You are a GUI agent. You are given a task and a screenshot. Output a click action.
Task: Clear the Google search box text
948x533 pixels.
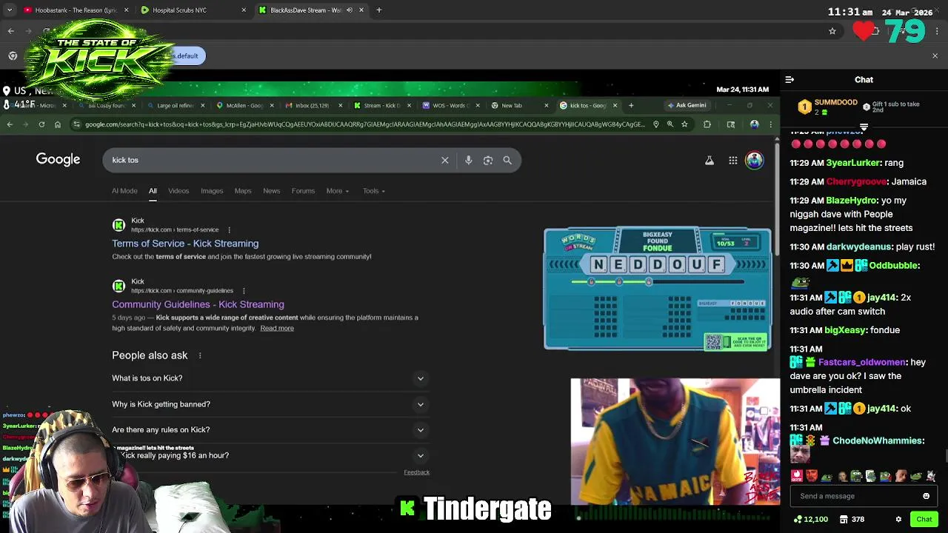tap(445, 160)
